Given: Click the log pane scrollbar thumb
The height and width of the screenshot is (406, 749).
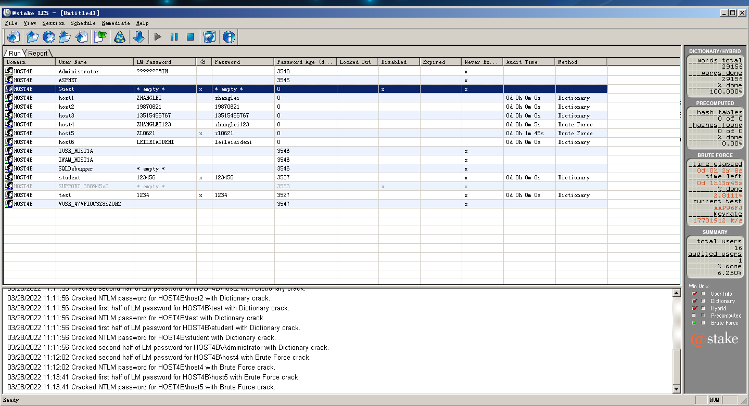Looking at the screenshot, I should [x=676, y=367].
